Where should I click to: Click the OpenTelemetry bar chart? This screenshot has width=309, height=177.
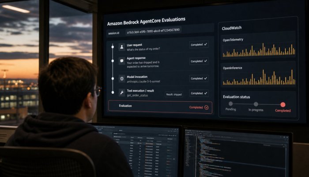(259, 50)
